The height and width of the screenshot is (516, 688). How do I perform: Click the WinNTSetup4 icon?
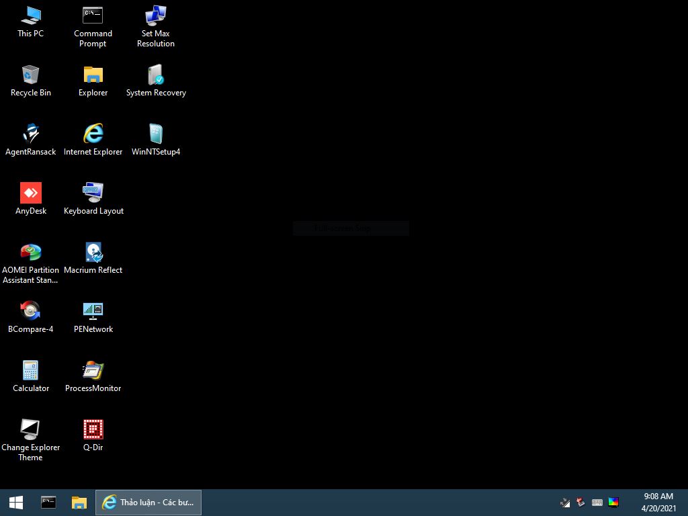156,140
